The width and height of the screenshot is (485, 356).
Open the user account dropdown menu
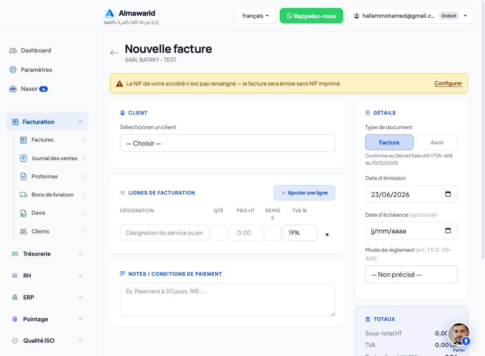[x=410, y=16]
